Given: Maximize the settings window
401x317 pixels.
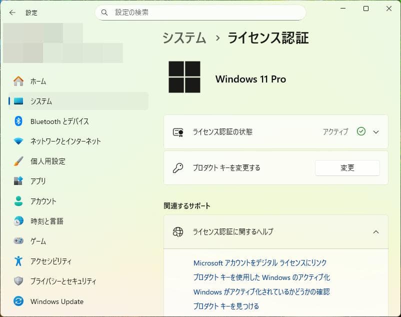Looking at the screenshot, I should tap(366, 8).
